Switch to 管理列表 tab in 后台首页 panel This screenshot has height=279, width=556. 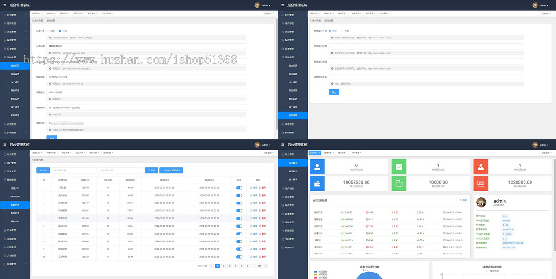(329, 152)
